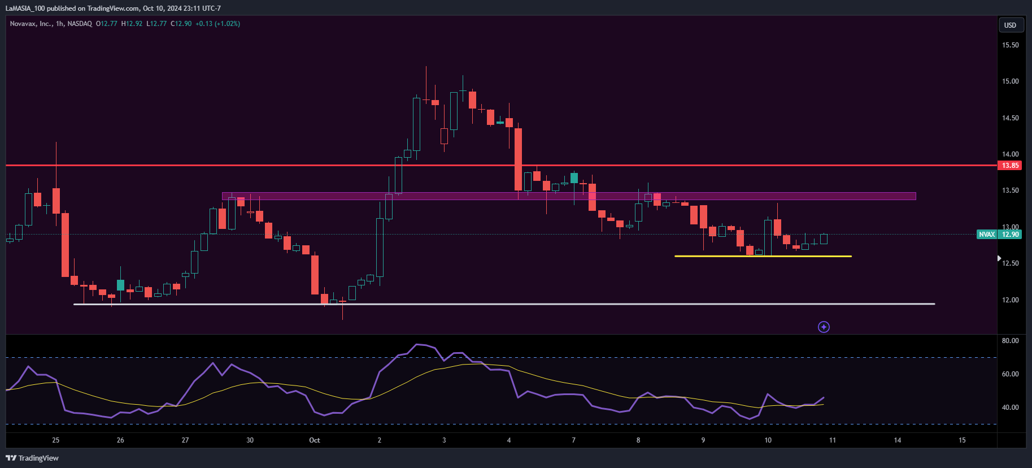Click the 30 date label on time axis
Image resolution: width=1032 pixels, height=468 pixels.
250,440
